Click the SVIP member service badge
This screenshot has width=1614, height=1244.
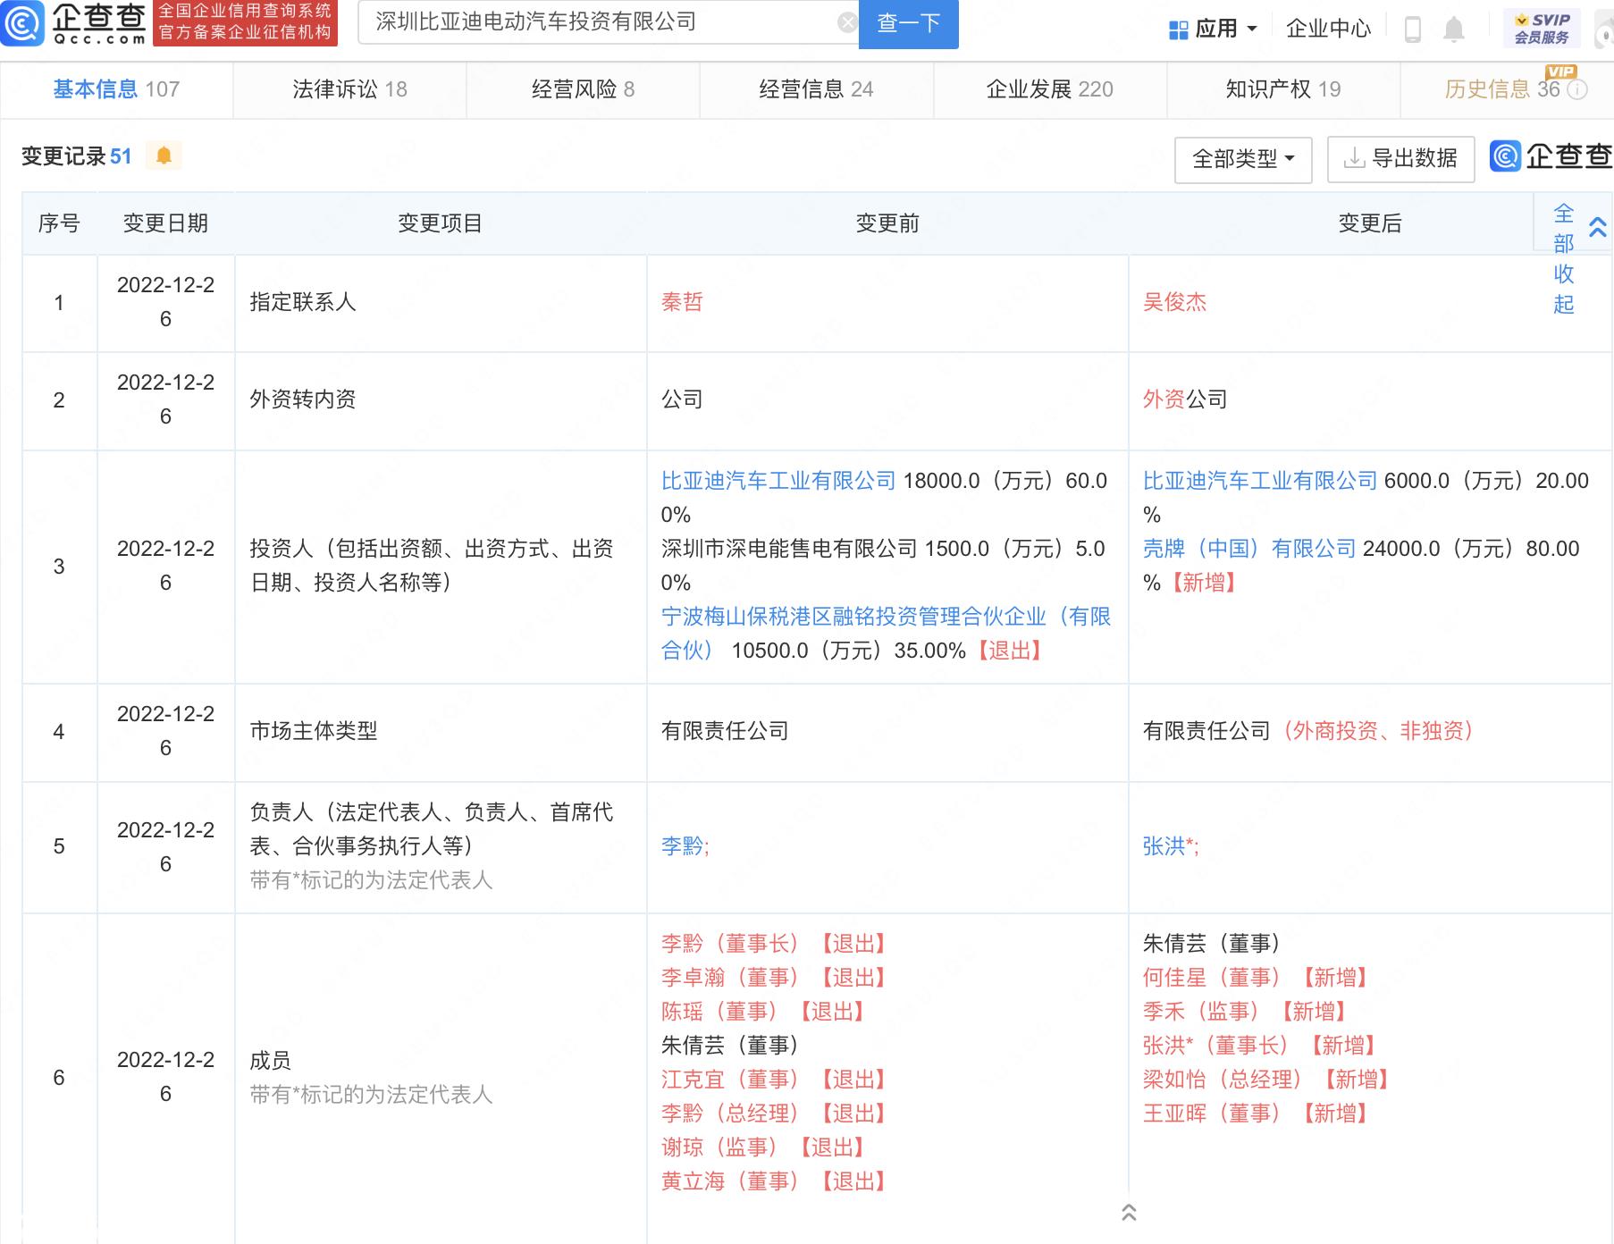1542,29
